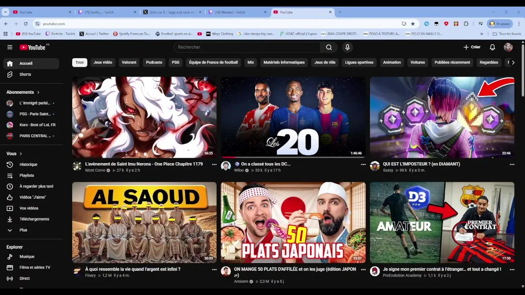Open the AL SAOUD video thumbnail

pos(144,222)
